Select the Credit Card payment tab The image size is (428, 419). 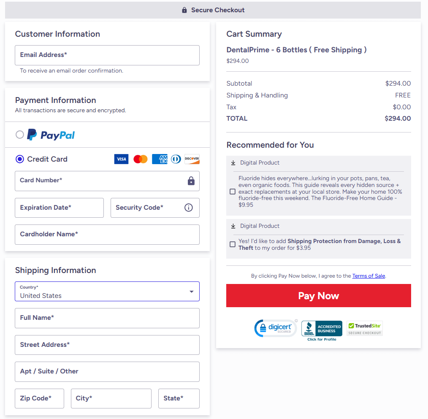[x=19, y=159]
